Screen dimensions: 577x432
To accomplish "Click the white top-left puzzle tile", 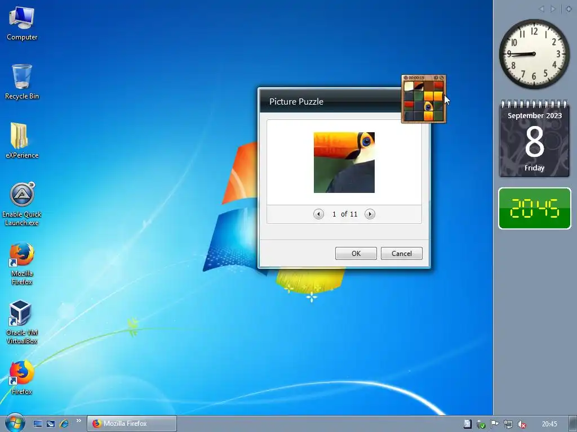I will point(409,86).
